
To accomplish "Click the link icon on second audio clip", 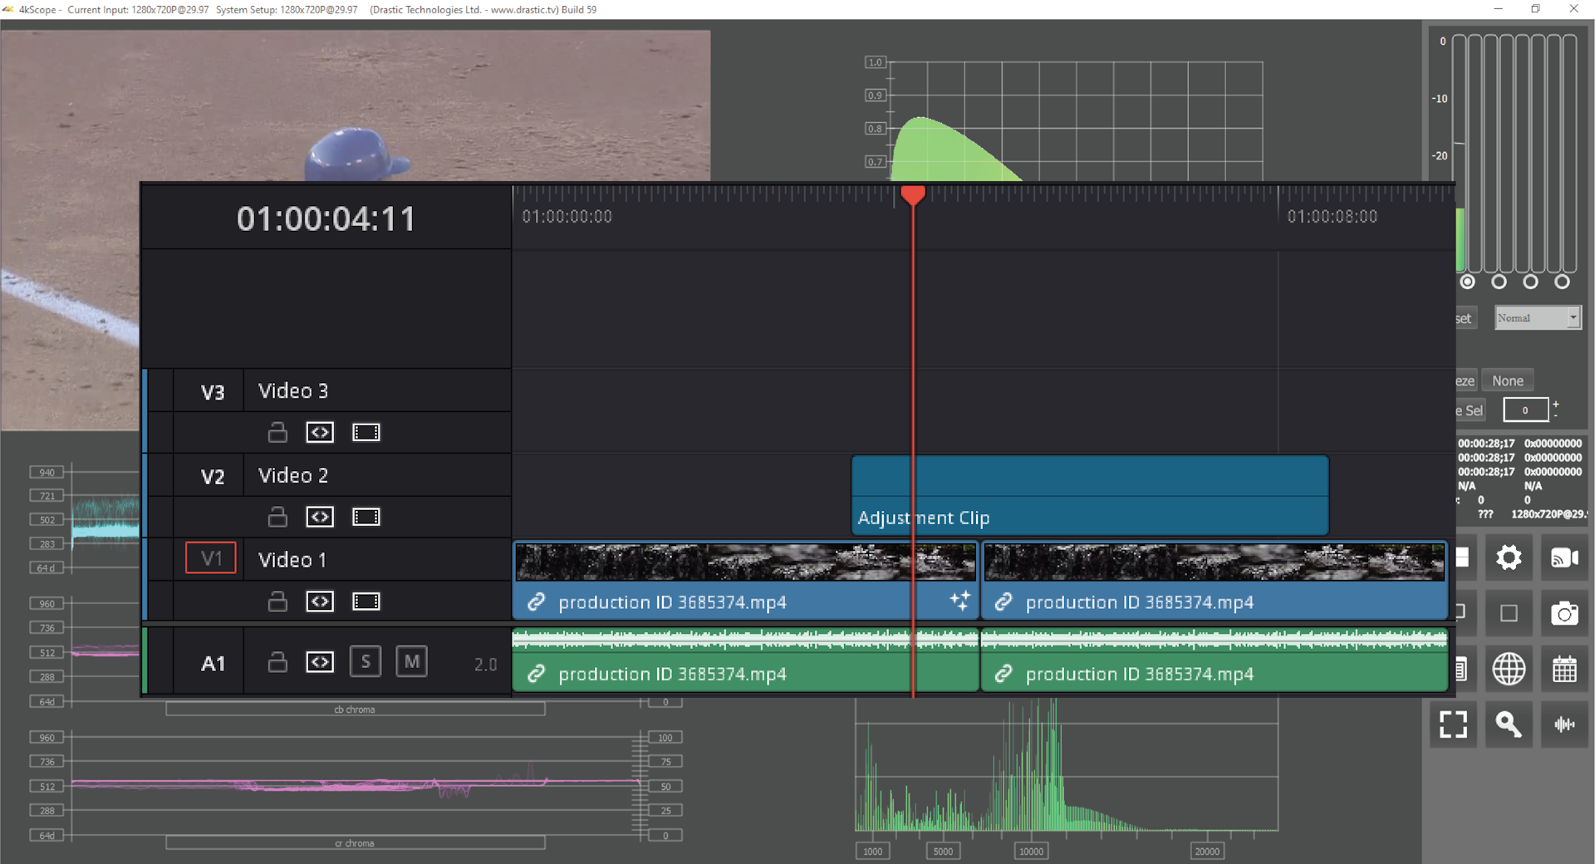I will tap(1004, 674).
